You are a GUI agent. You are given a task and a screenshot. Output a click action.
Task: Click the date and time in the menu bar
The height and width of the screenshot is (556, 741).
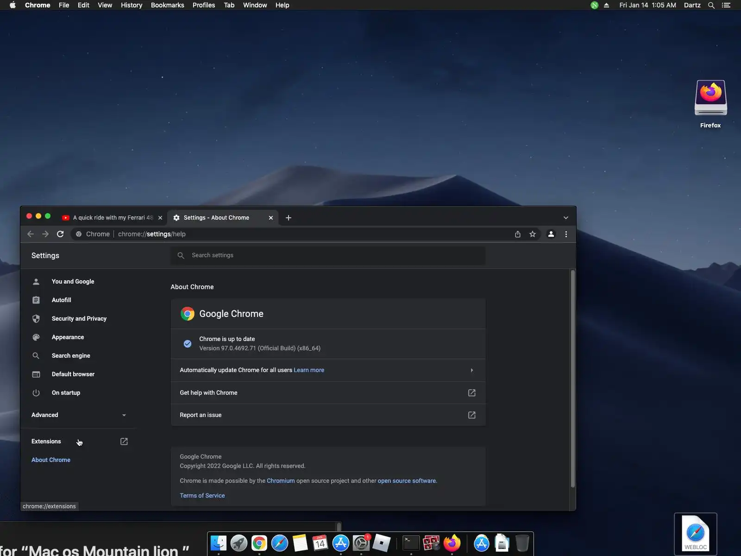(647, 5)
